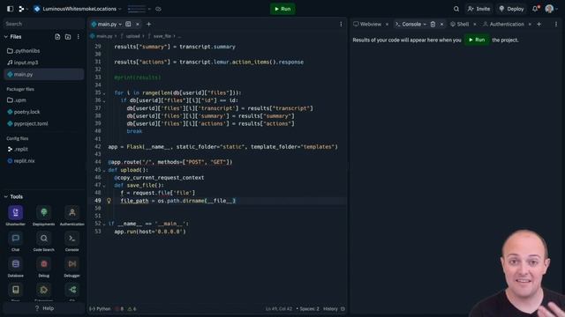Close the Shell tab
Viewport: 565px width, 317px height.
tap(475, 24)
